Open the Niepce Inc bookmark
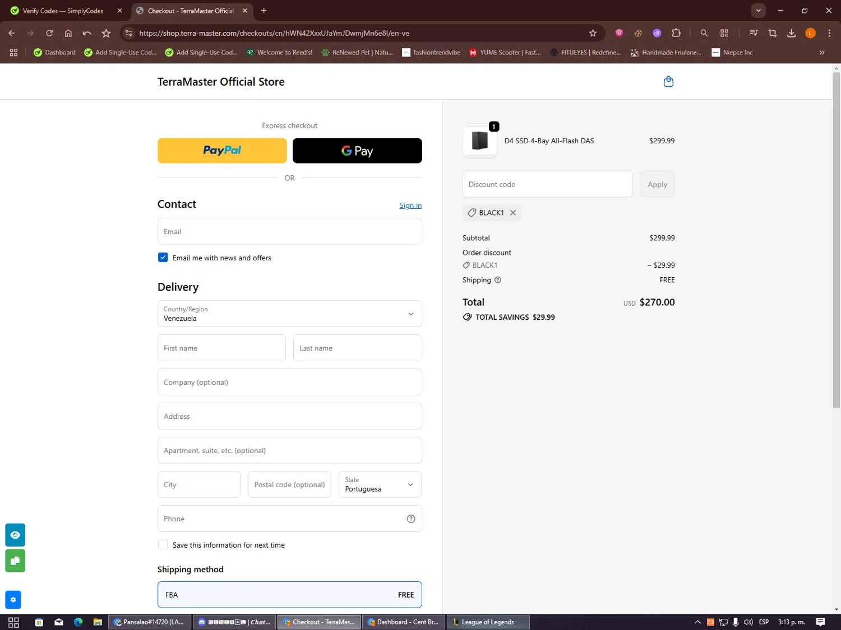 tap(732, 52)
